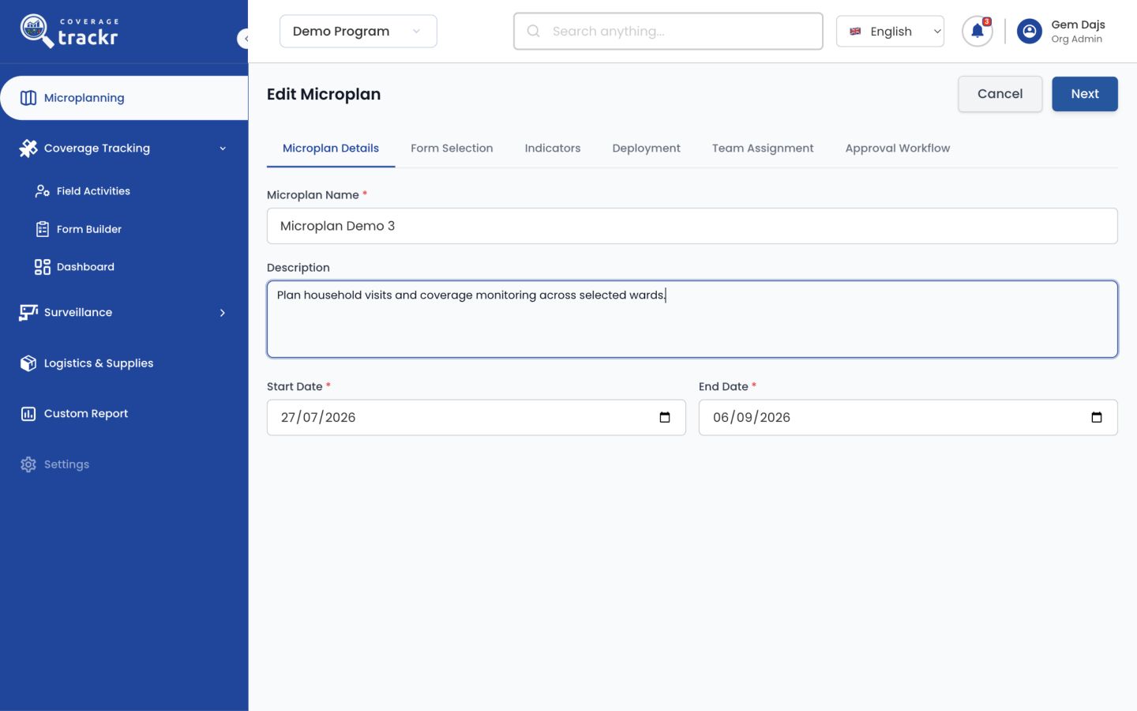Image resolution: width=1137 pixels, height=711 pixels.
Task: Switch to the Form Selection tab
Action: [452, 149]
